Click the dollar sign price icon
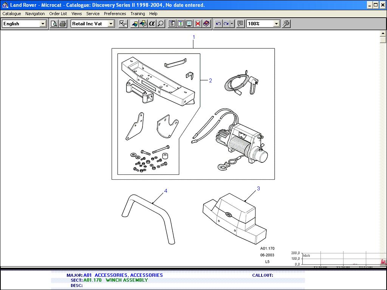 (180, 23)
